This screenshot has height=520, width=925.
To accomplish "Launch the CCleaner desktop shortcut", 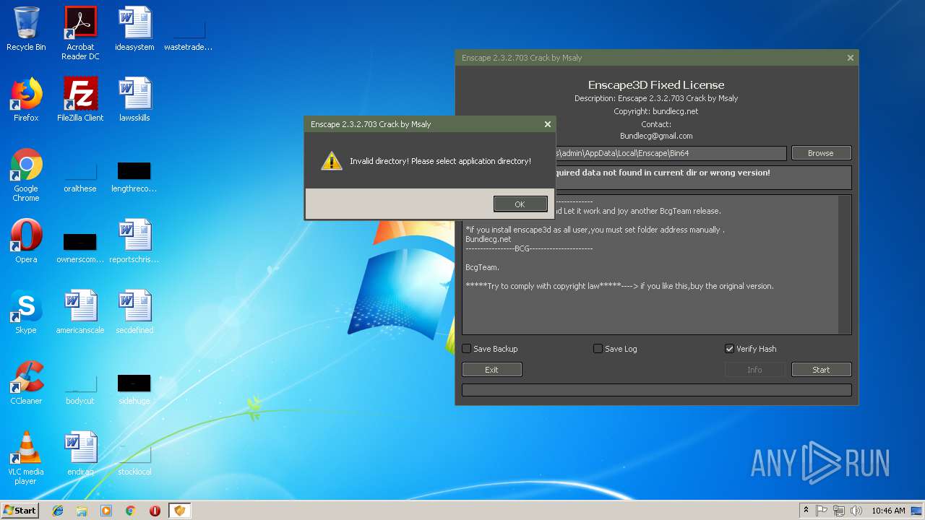I will (x=26, y=382).
